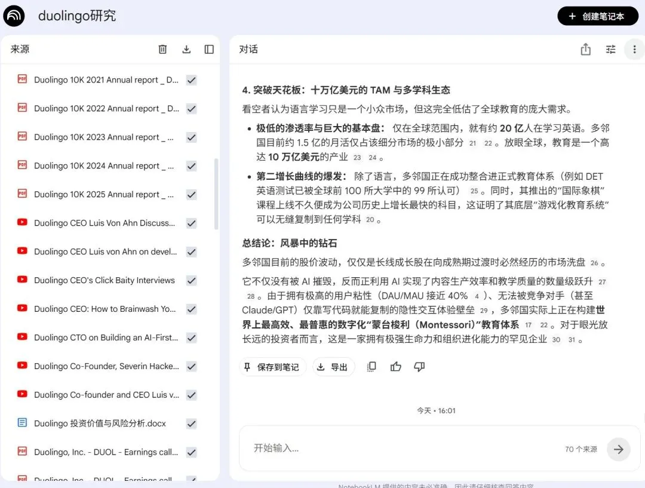The width and height of the screenshot is (645, 488).
Task: Open Duolingo 投资价值与风险分析.docx source
Action: pyautogui.click(x=100, y=423)
